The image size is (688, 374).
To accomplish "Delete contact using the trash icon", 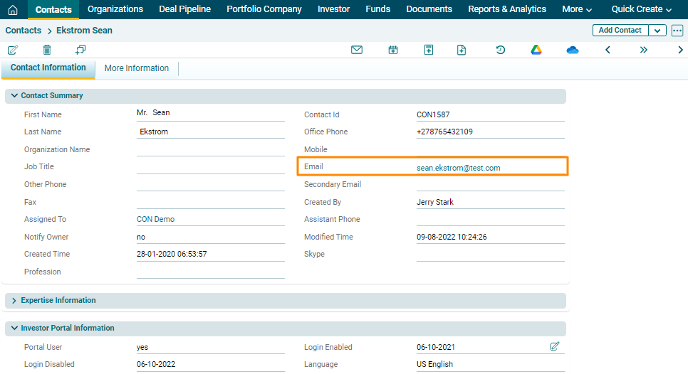I will (47, 50).
